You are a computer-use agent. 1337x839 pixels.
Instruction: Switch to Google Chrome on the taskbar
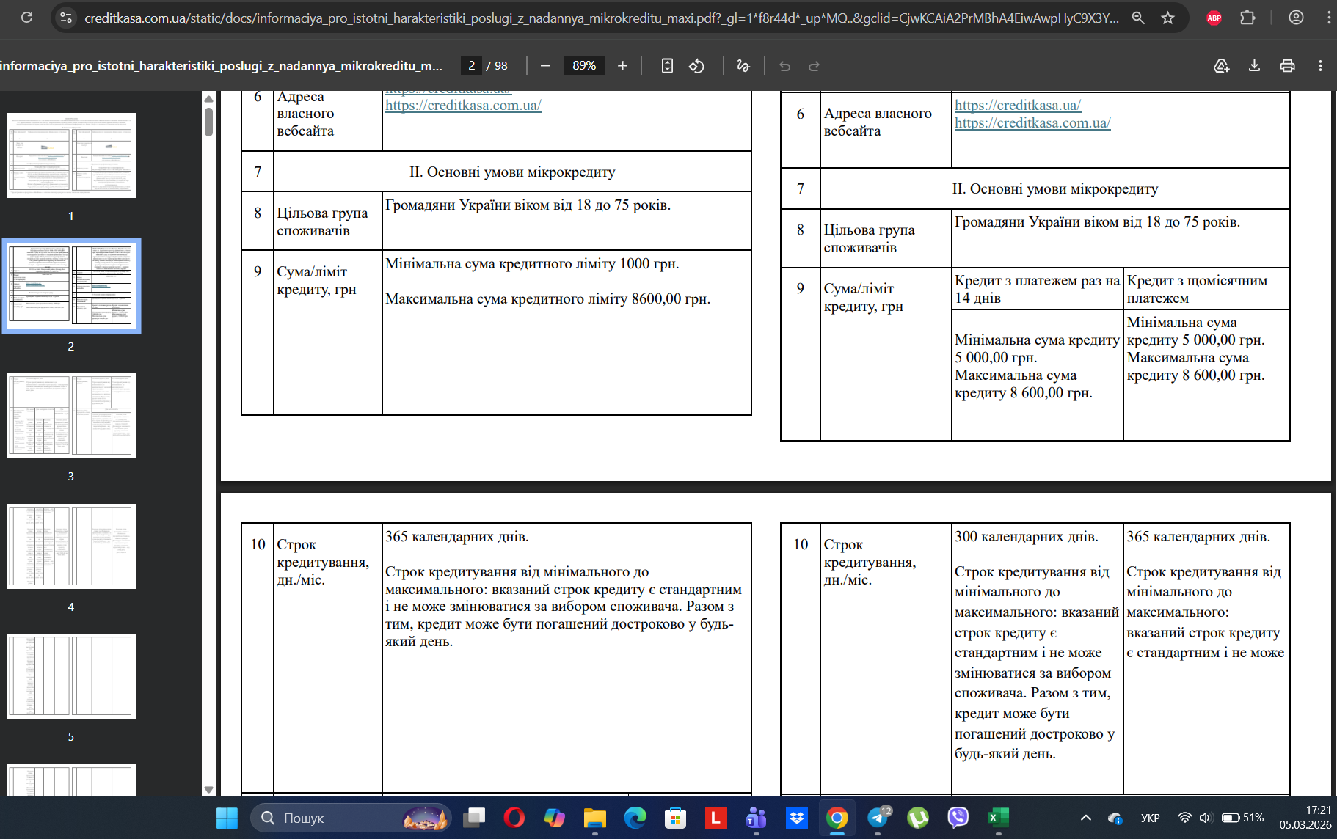coord(837,818)
